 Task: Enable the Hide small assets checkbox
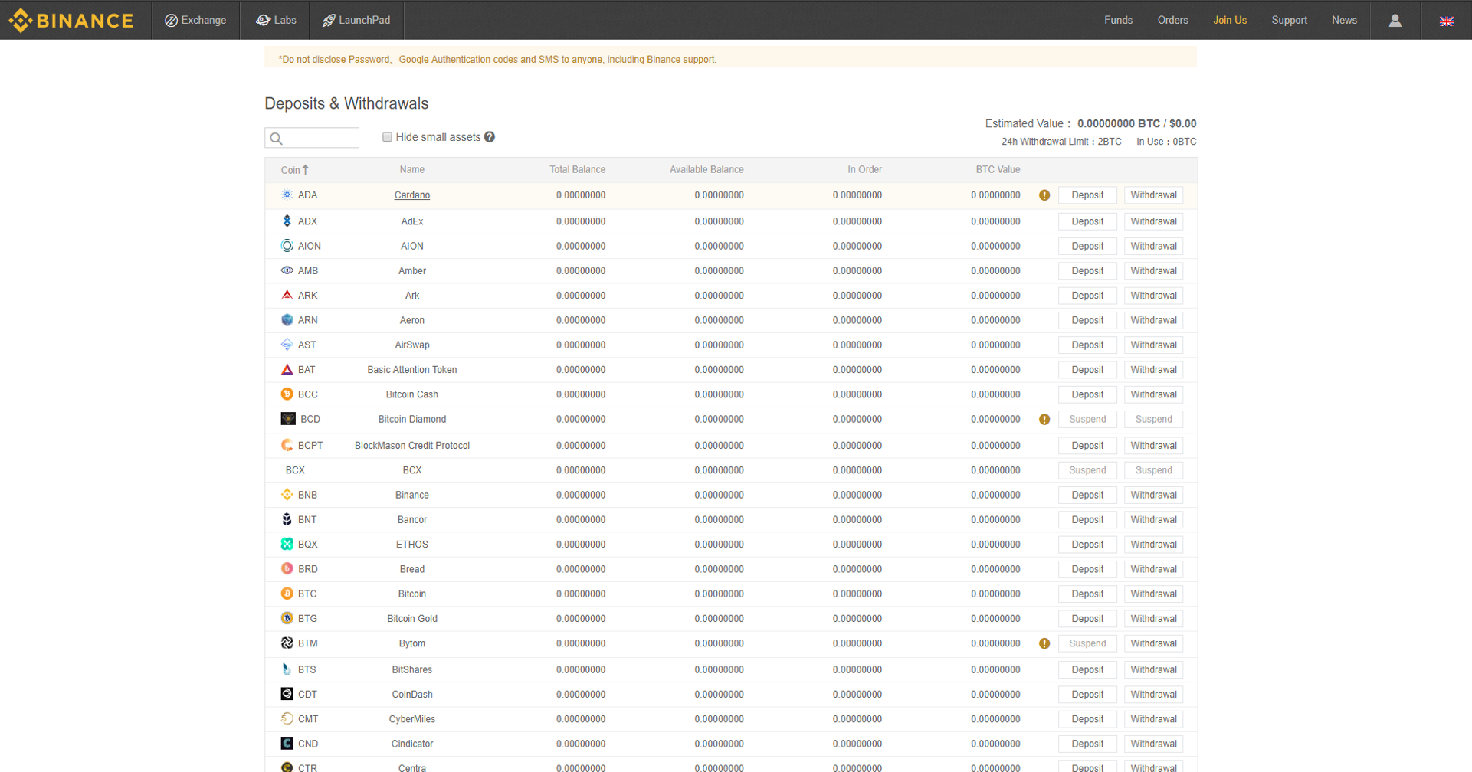point(387,137)
